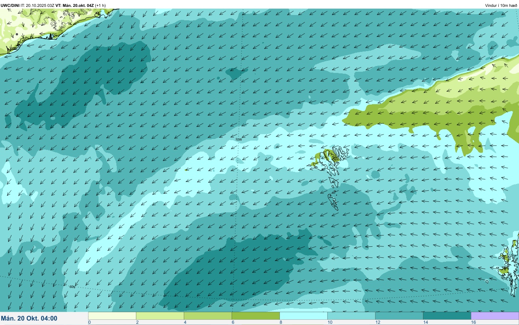Click the 10–12 light teal legend swatch
519x325 pixels.
352,316
